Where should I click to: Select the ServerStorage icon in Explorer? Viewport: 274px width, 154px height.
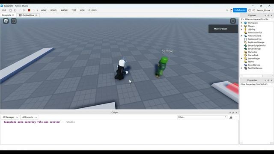[x=245, y=49]
